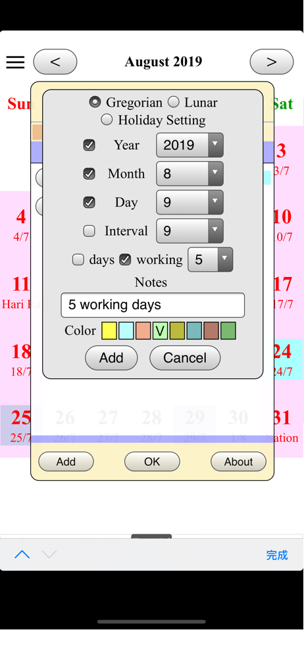Screen dimensions: 304x658
Task: Select the Lunar radio button
Action: (x=174, y=102)
